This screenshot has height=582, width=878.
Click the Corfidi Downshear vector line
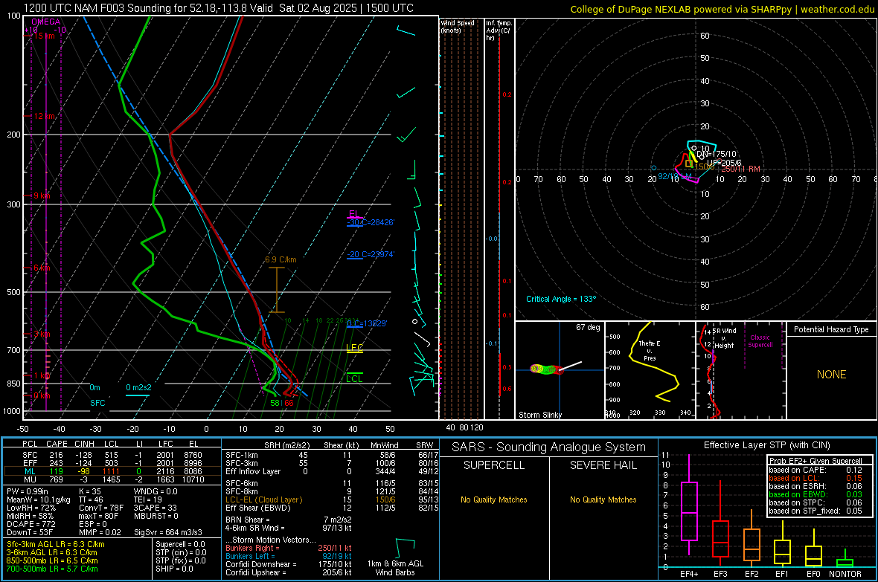click(289, 564)
